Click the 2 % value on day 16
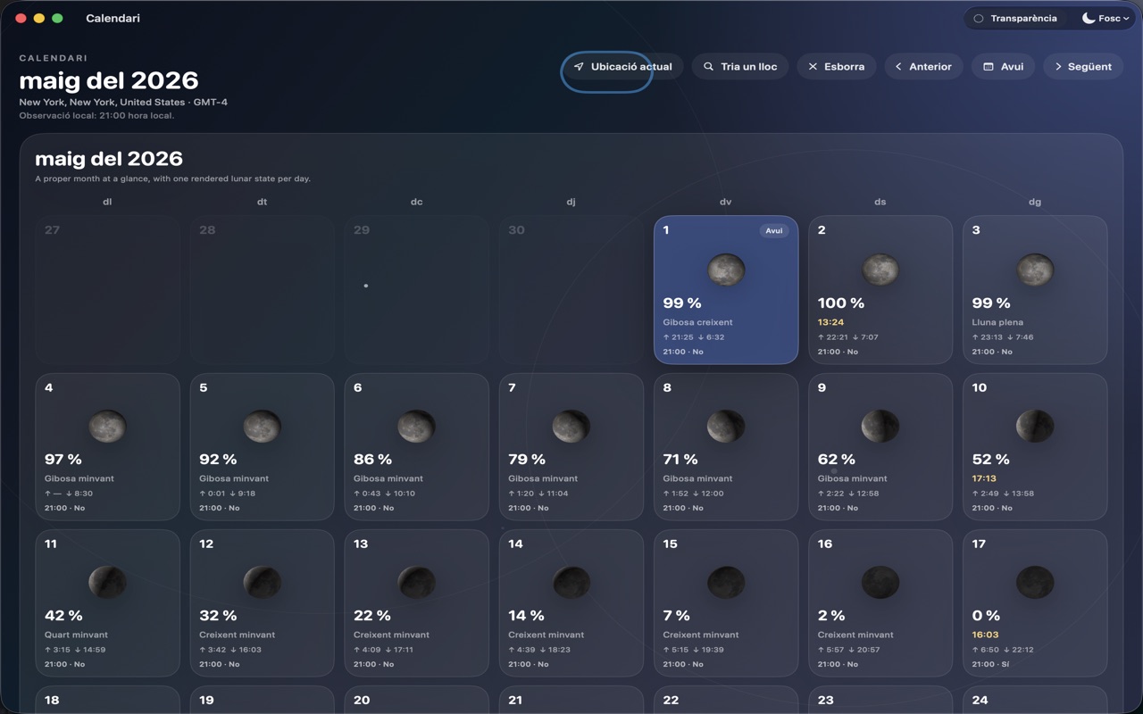Viewport: 1143px width, 714px height. (x=831, y=615)
